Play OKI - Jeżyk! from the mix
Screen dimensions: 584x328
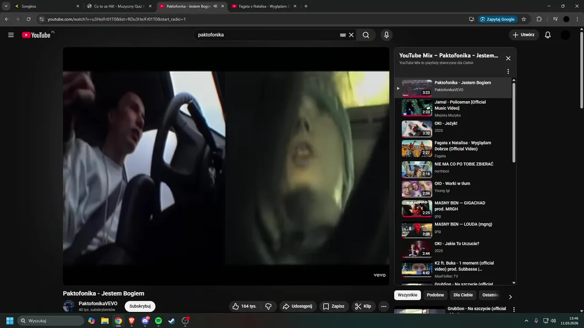point(453,128)
